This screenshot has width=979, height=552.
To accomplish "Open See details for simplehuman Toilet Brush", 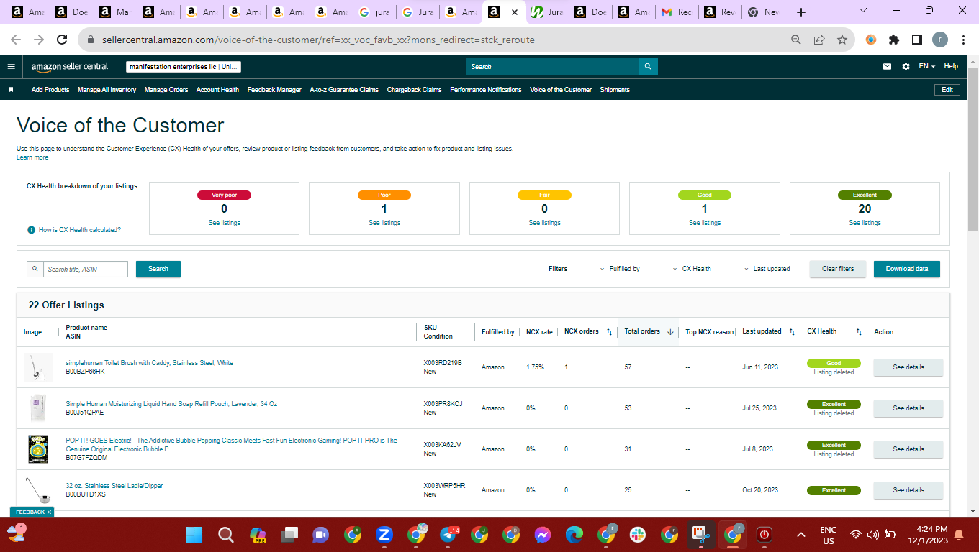I will pyautogui.click(x=908, y=367).
